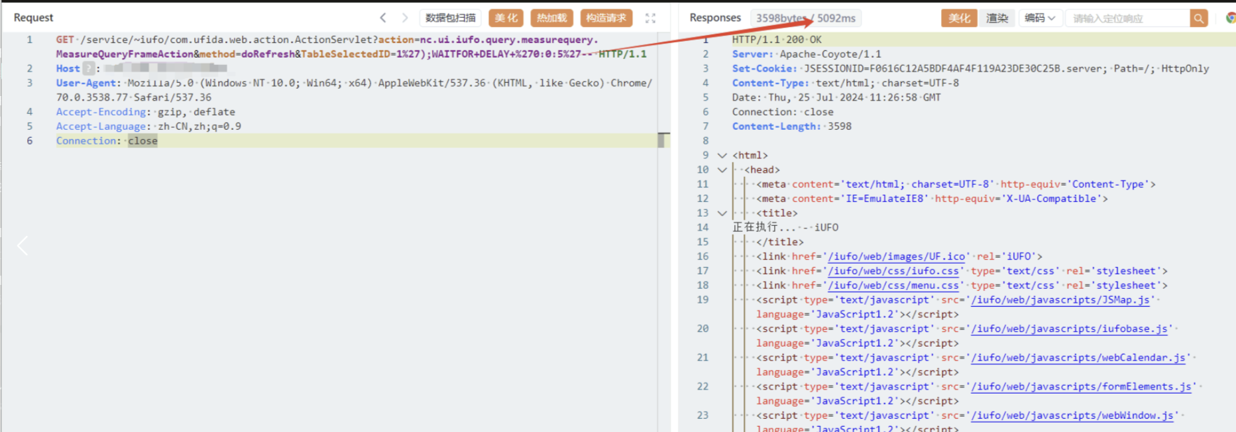Screen dimensions: 1236x432
Task: Click '正在执行...--iUFO' title text
Action: [x=785, y=227]
